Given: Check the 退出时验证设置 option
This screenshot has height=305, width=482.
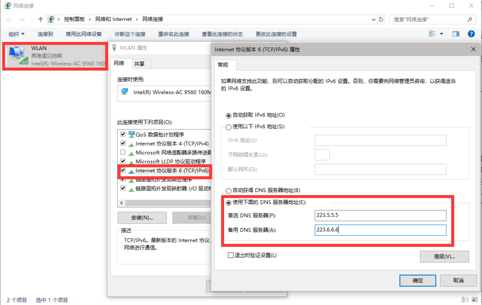Looking at the screenshot, I should click(x=231, y=255).
